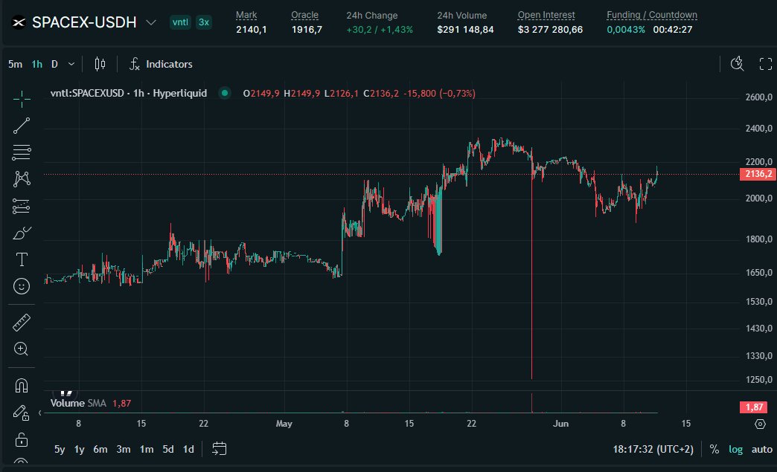Enter fullscreen chart mode
The height and width of the screenshot is (472, 777).
click(x=766, y=64)
